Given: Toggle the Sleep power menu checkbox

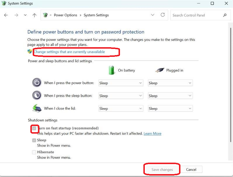Looking at the screenshot, I should (x=34, y=140).
